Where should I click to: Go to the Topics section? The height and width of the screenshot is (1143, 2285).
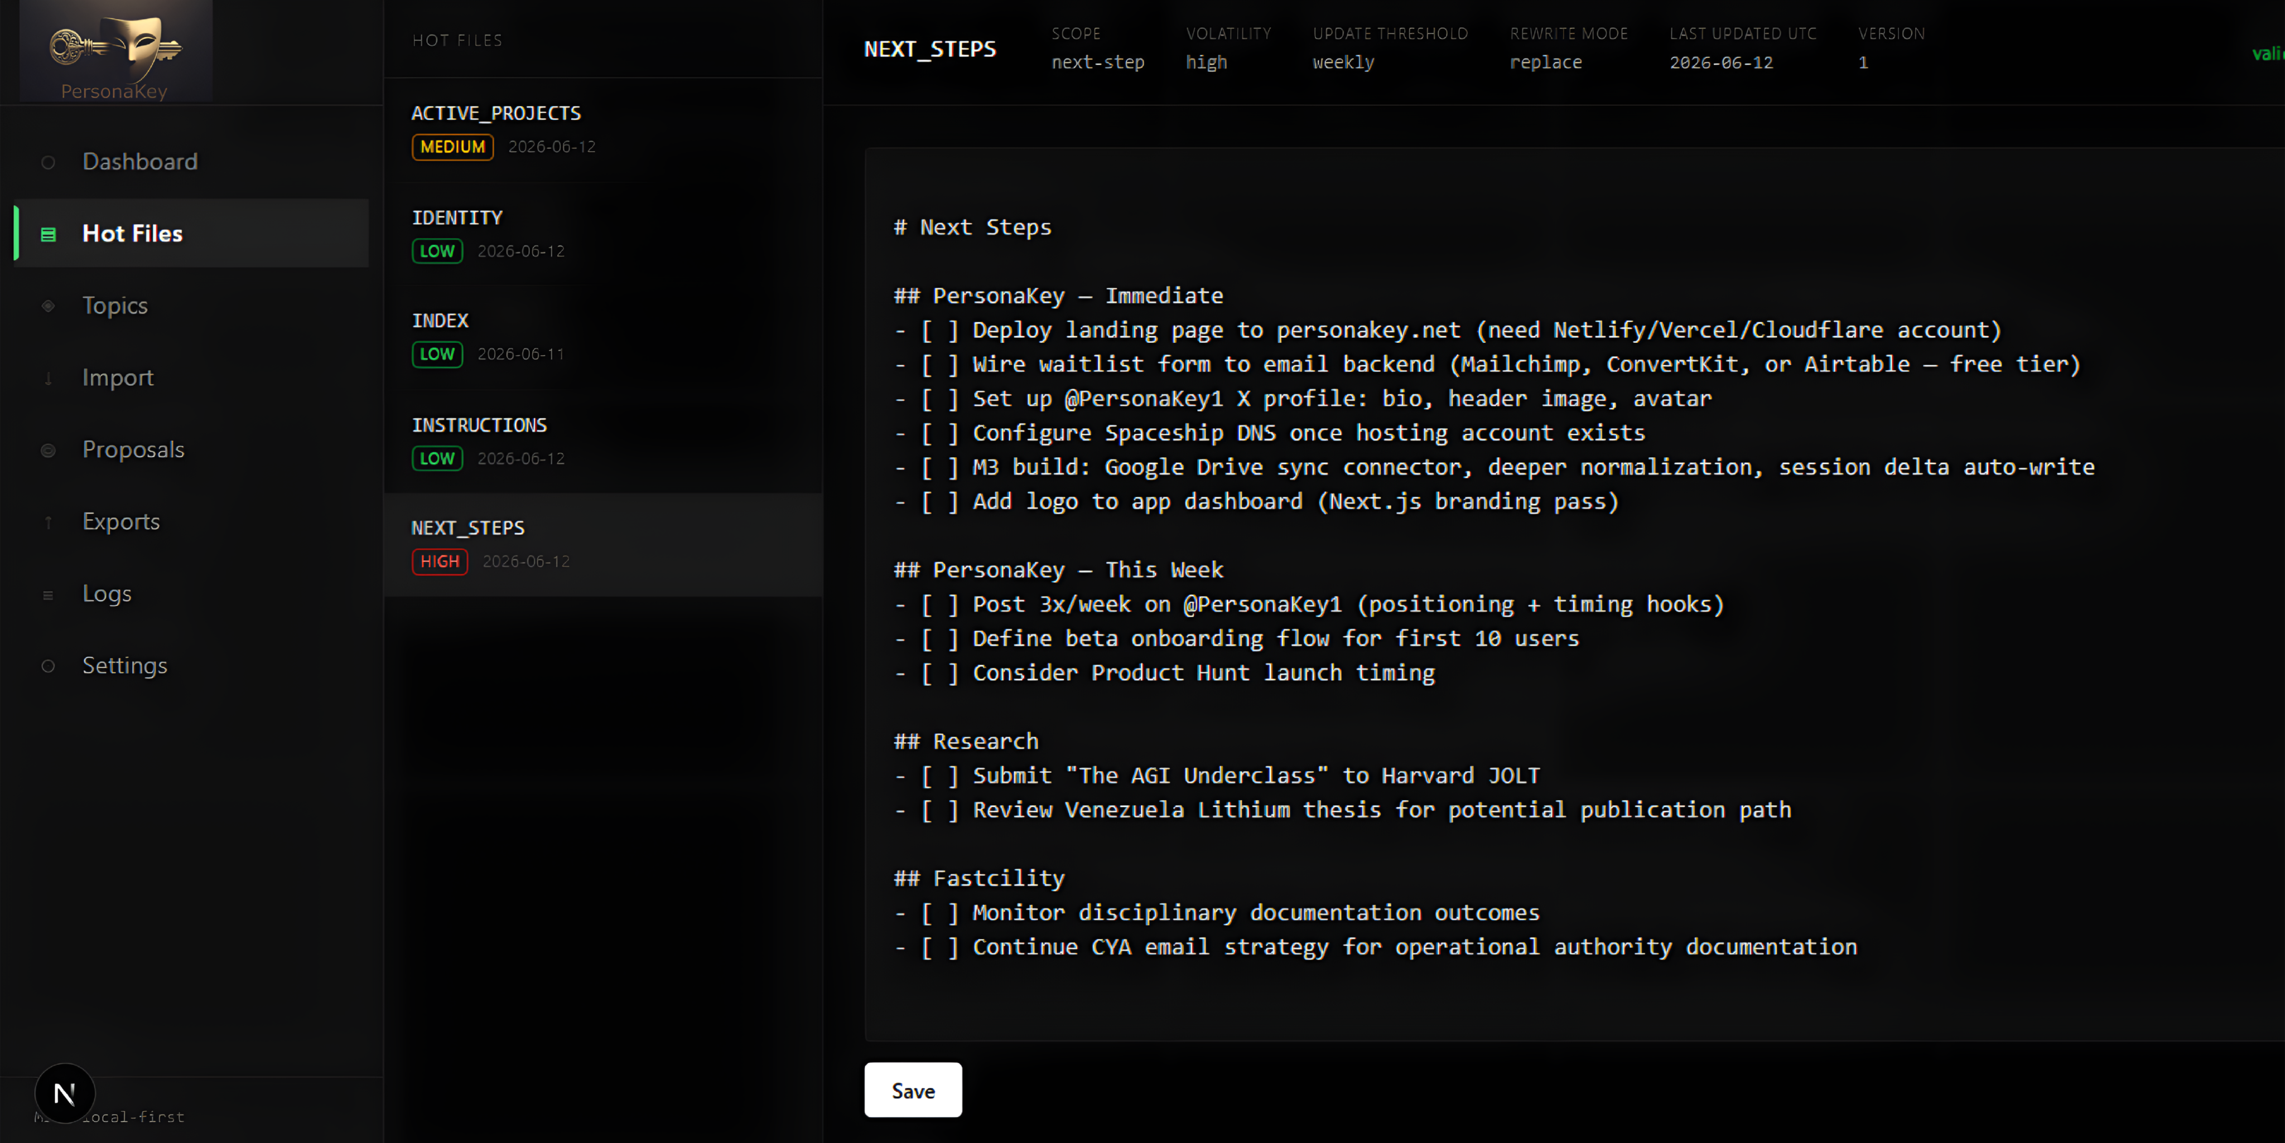191,305
